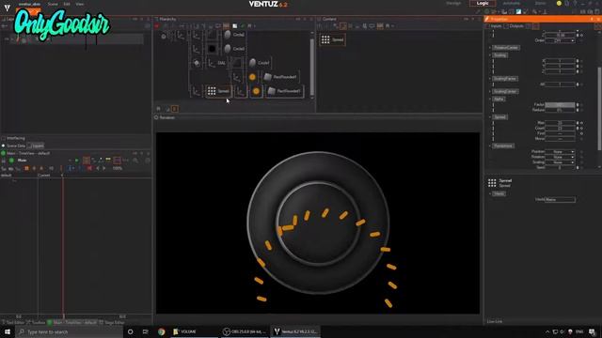The image size is (602, 338).
Task: Click the next-frame arrow in timeline controls
Action: (x=103, y=168)
